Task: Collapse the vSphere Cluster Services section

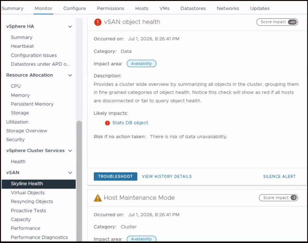Action: [x=70, y=151]
